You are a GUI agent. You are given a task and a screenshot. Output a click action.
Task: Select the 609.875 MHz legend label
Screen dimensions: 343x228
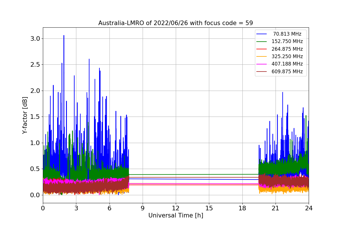click(x=287, y=72)
